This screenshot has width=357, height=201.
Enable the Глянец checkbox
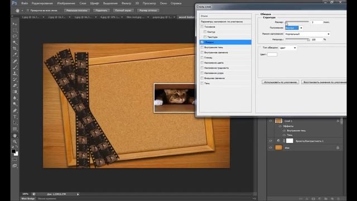click(202, 58)
